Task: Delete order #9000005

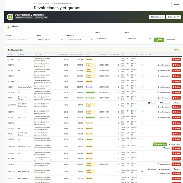Action: tap(176, 59)
